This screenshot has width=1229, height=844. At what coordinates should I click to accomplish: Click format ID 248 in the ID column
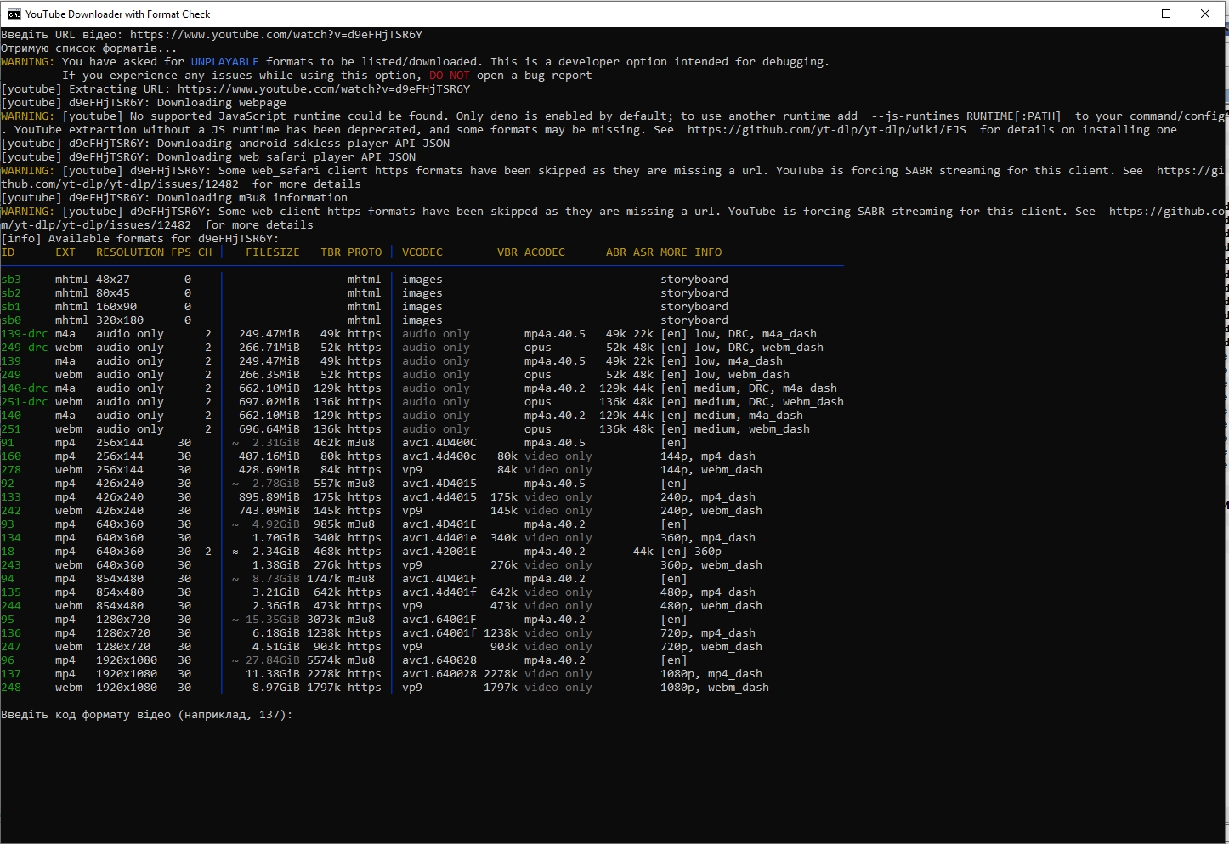point(11,688)
